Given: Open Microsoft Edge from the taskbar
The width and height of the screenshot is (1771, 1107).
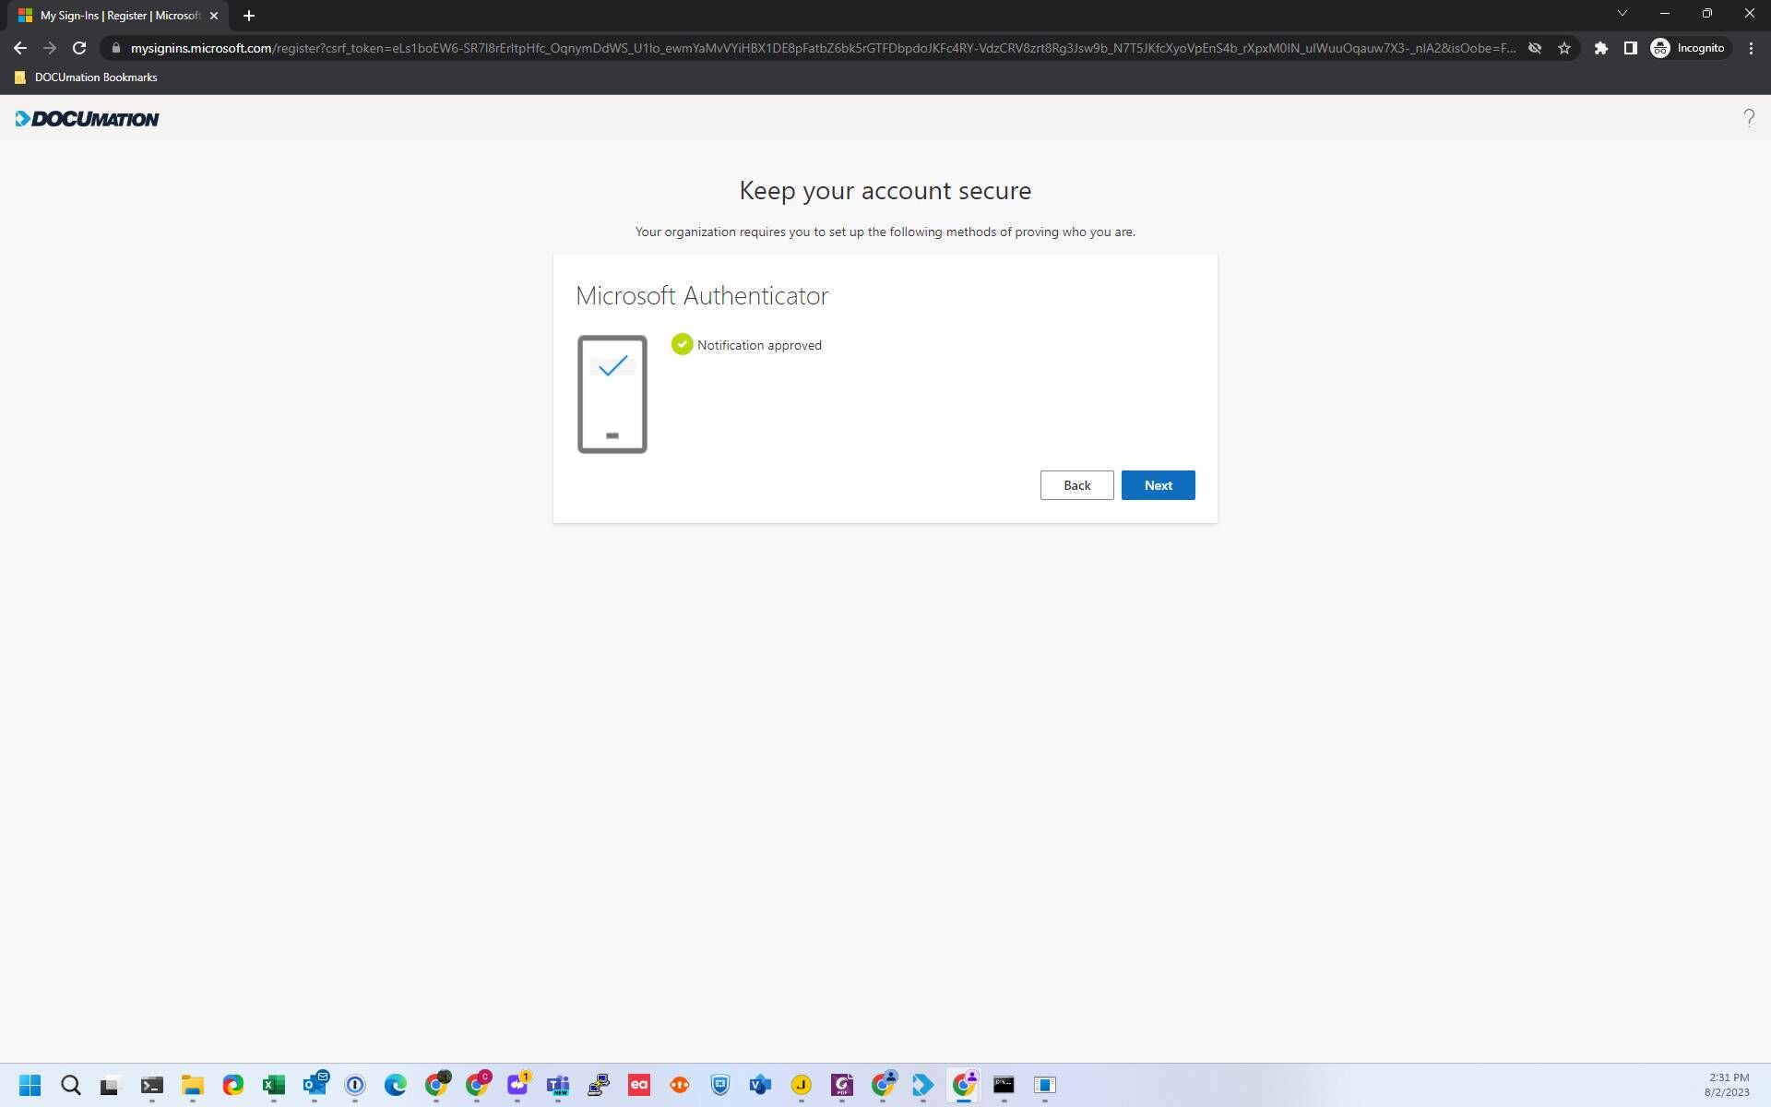Looking at the screenshot, I should (395, 1085).
